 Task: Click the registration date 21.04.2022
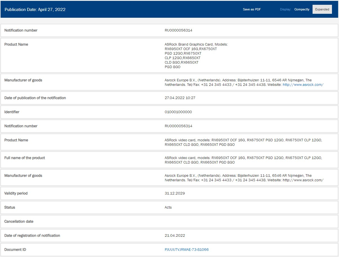pyautogui.click(x=174, y=235)
